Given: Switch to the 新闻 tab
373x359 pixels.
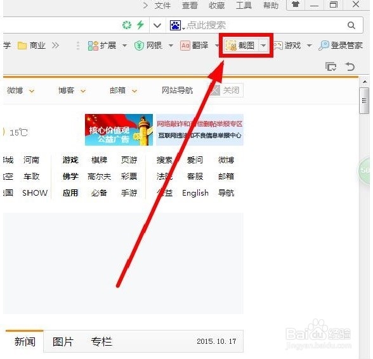Looking at the screenshot, I should point(25,342).
